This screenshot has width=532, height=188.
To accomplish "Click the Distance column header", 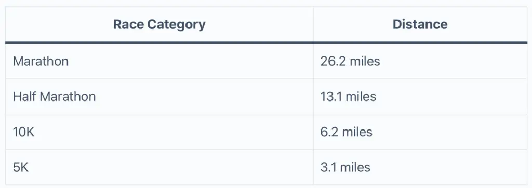I will (420, 25).
